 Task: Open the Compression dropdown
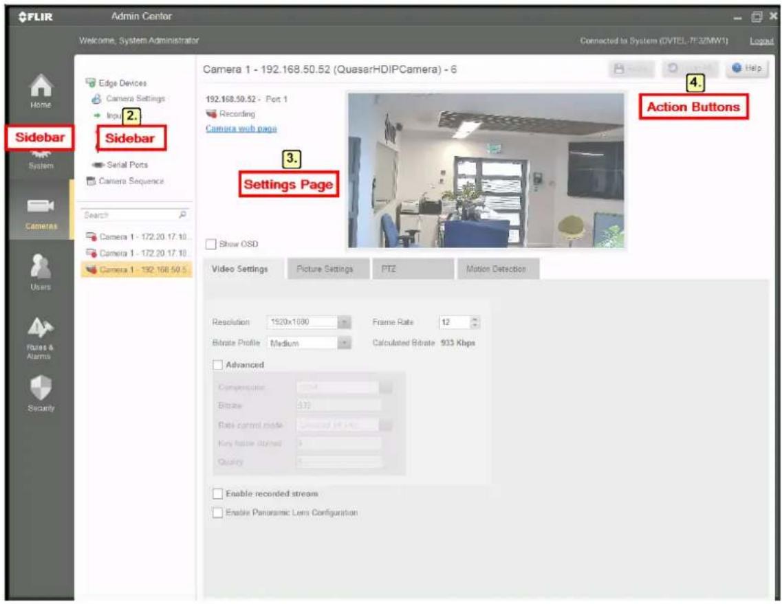344,388
